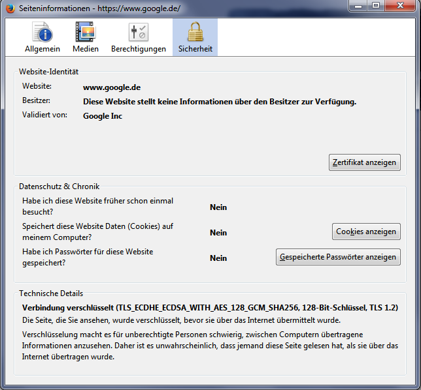Click the 'Website:' label
Viewport: 421px width, 390px height.
tap(37, 86)
